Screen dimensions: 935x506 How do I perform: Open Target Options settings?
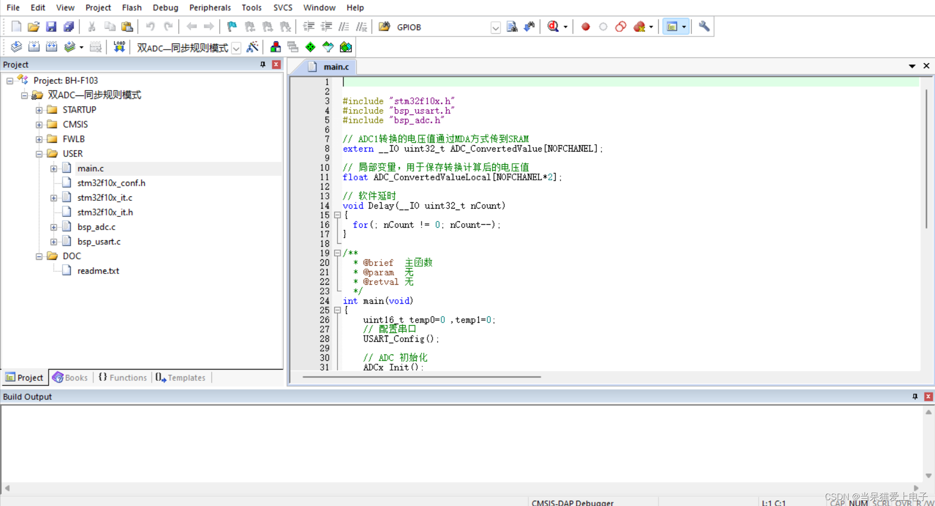click(x=253, y=47)
